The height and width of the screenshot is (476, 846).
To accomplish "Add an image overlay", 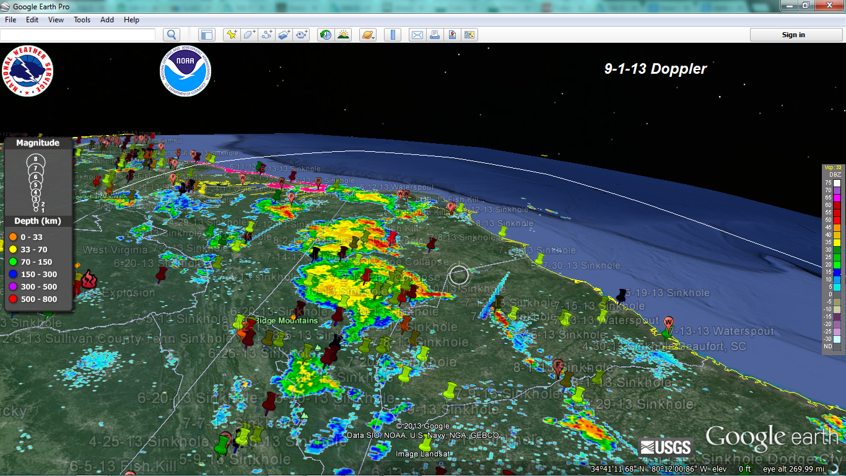I will (284, 35).
